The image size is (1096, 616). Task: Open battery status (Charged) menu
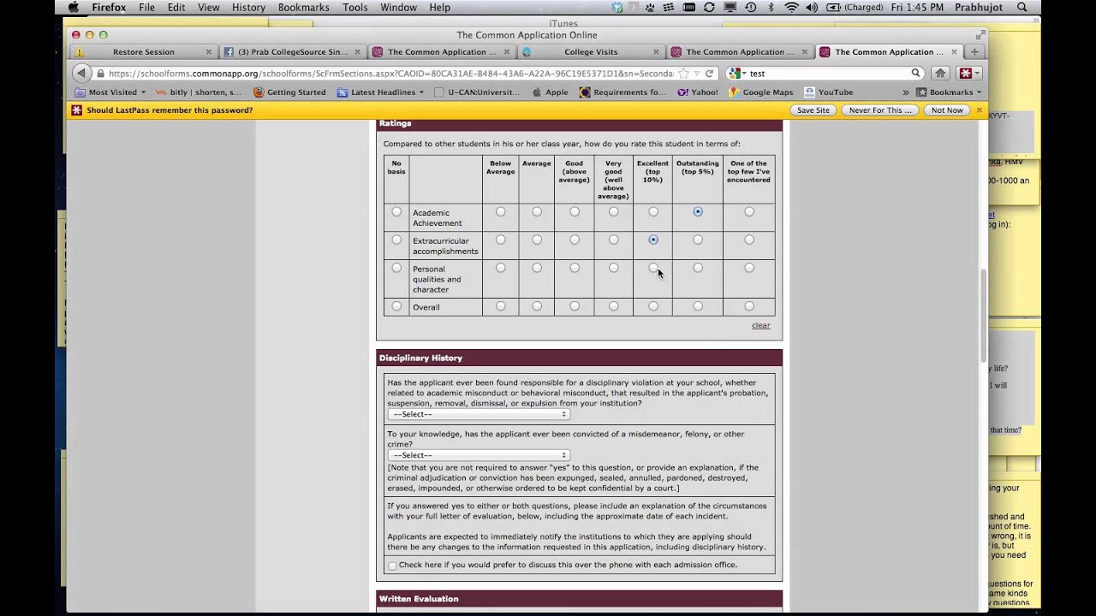tap(855, 8)
